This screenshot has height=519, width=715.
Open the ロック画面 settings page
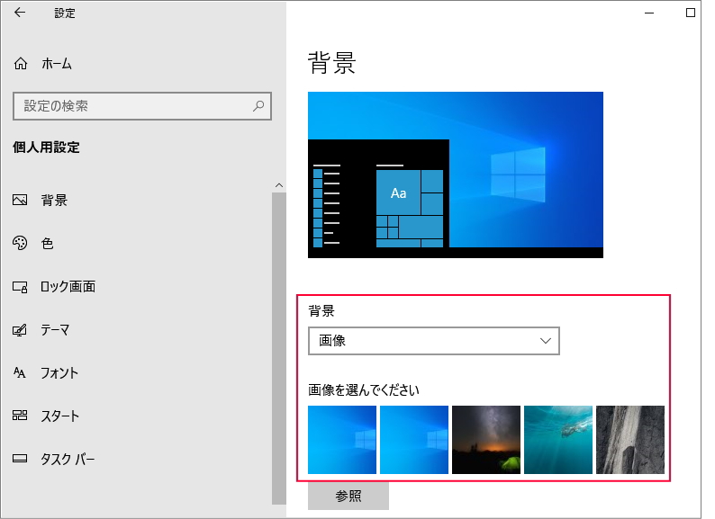(68, 287)
